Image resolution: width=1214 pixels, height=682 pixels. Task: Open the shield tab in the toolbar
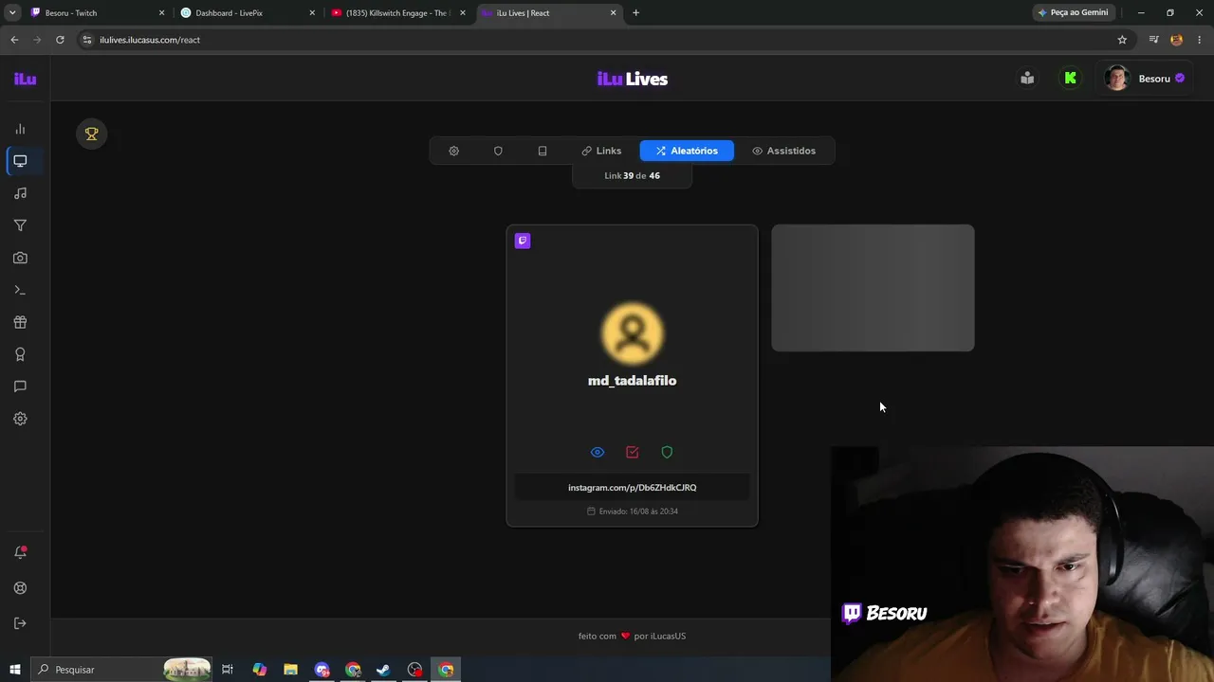pyautogui.click(x=498, y=151)
